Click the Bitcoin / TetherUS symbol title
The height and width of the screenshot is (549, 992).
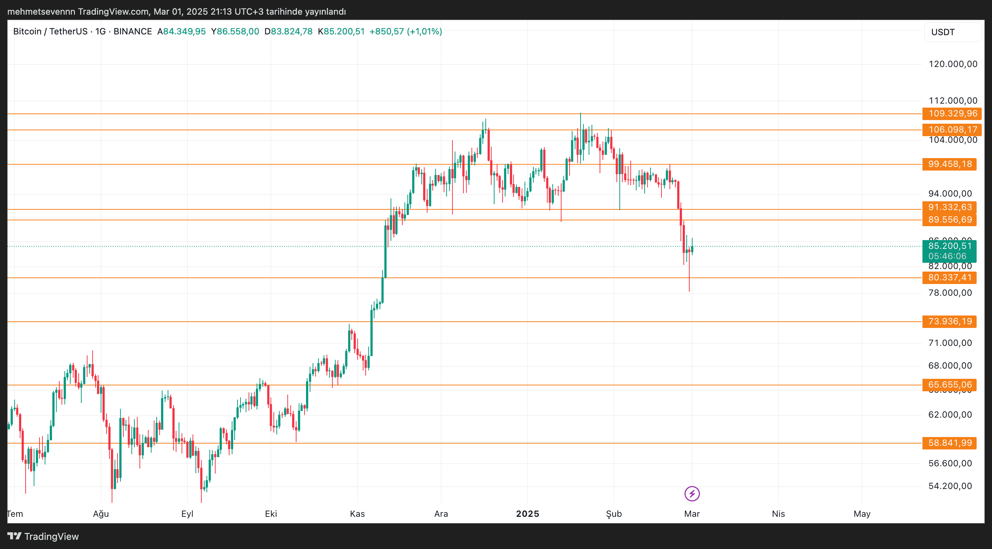[x=50, y=31]
